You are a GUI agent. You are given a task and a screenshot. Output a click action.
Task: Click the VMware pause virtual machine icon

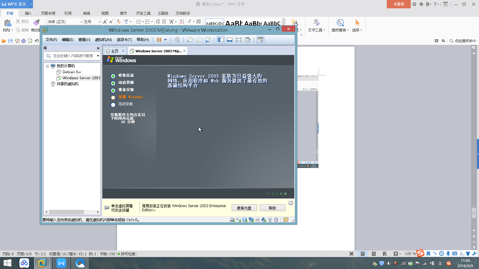click(159, 40)
